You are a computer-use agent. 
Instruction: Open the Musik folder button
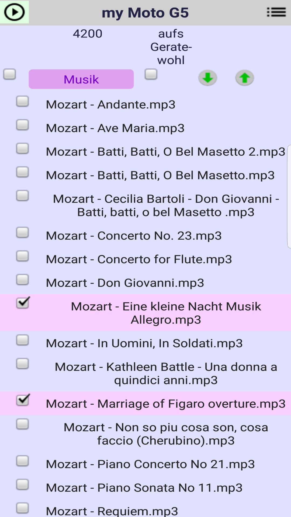[x=81, y=79]
